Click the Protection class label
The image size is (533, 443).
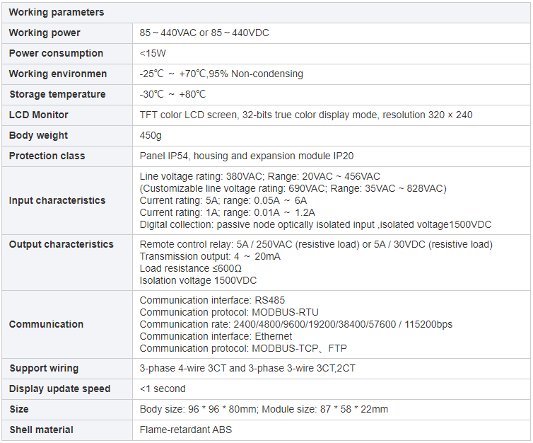(x=47, y=156)
